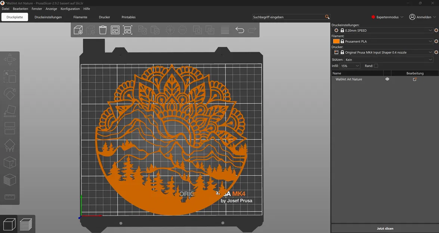Switch to the Printables tab

(129, 17)
